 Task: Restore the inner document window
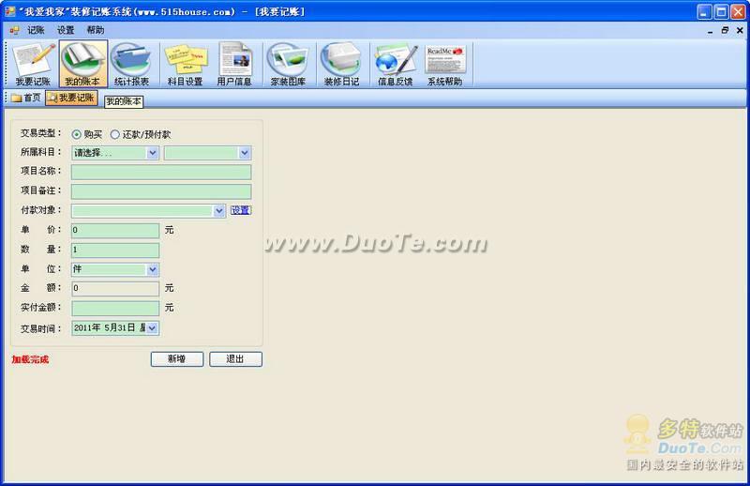725,30
